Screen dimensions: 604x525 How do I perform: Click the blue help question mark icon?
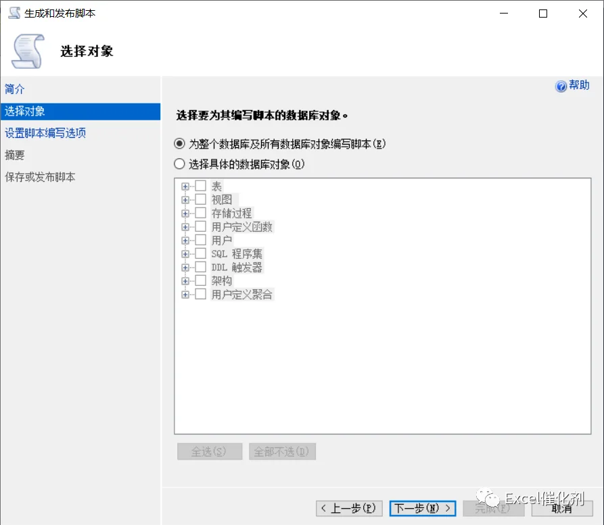coord(561,86)
